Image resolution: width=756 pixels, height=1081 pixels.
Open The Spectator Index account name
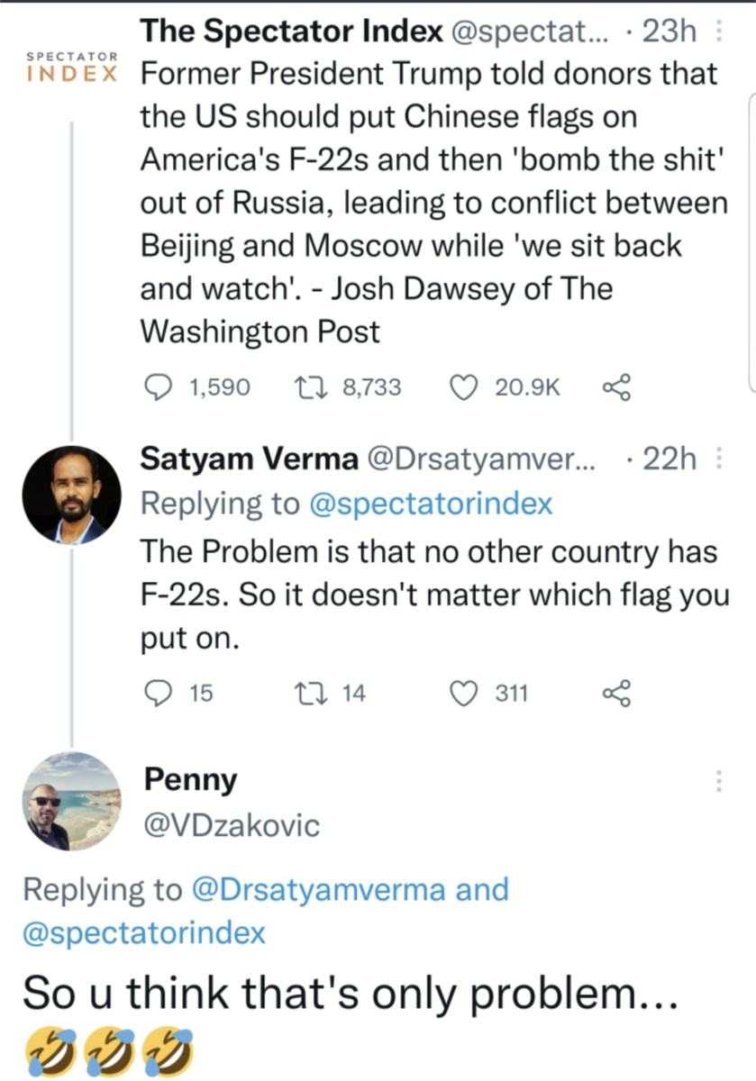click(x=292, y=32)
